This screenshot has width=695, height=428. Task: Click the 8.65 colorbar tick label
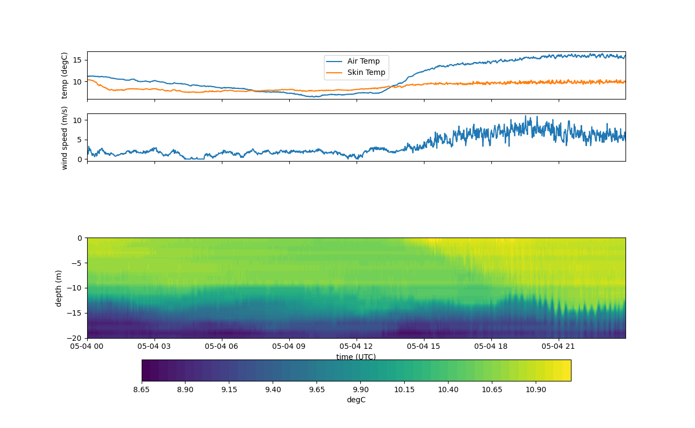pos(142,389)
